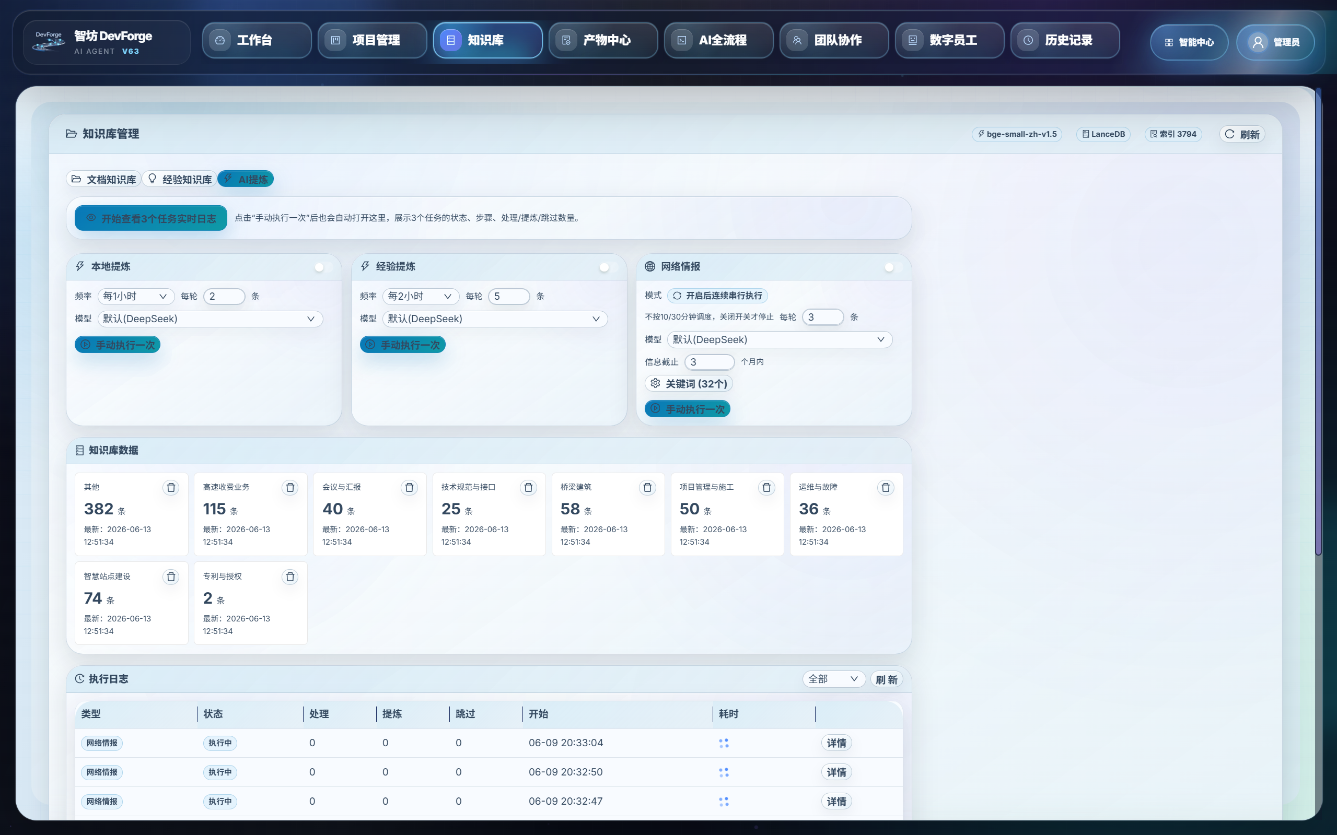
Task: Delete the 专利与授权 category card
Action: point(290,577)
